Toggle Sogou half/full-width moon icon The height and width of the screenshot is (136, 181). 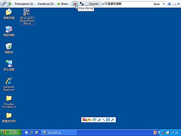coord(99,120)
